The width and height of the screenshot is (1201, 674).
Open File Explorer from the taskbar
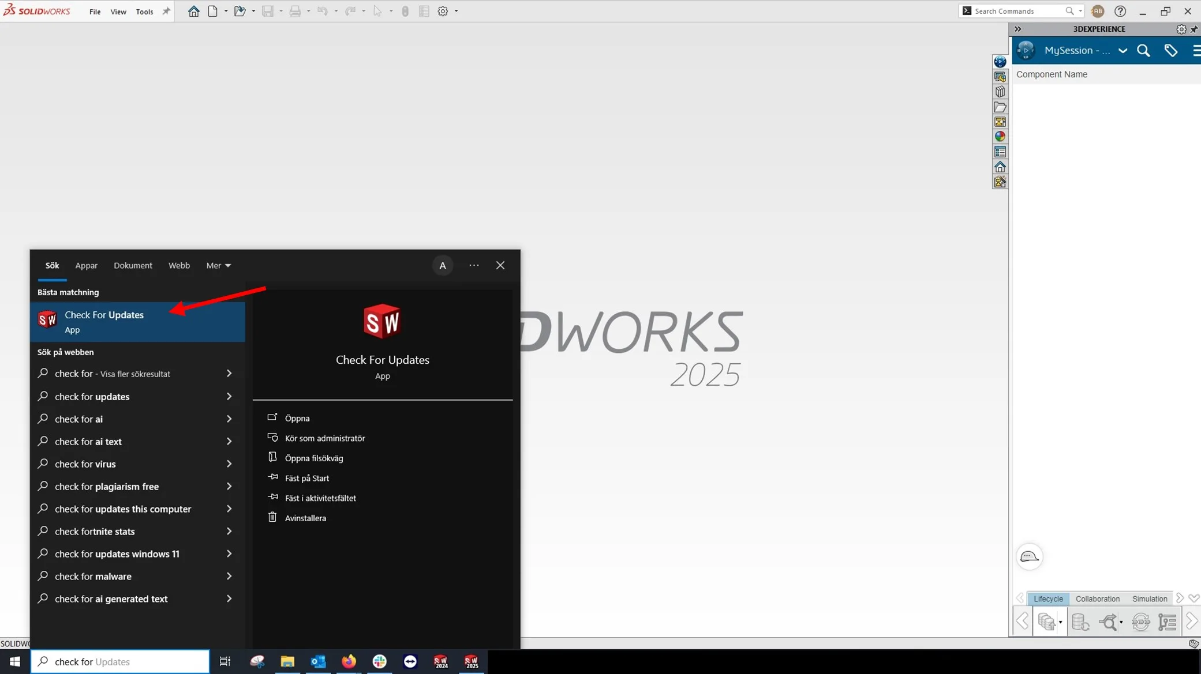pos(287,661)
